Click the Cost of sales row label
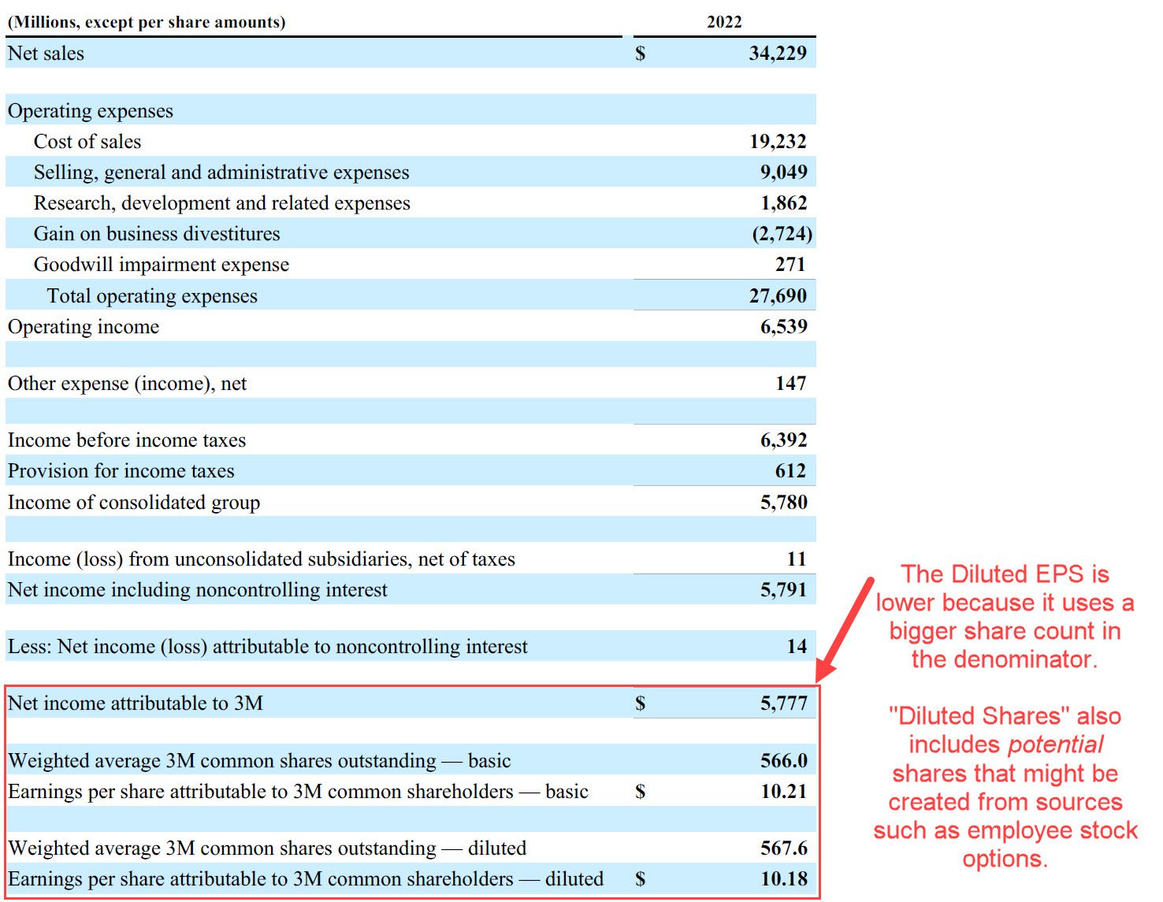The width and height of the screenshot is (1163, 902). coord(87,142)
